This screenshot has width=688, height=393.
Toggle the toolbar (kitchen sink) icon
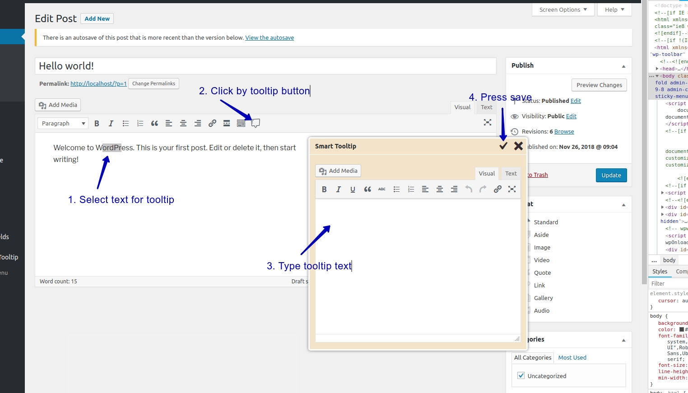pyautogui.click(x=241, y=123)
